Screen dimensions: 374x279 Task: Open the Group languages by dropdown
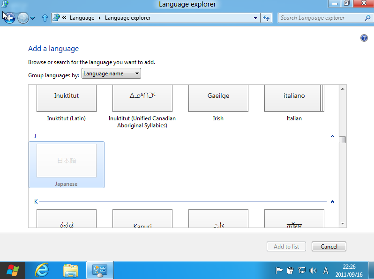(x=111, y=73)
